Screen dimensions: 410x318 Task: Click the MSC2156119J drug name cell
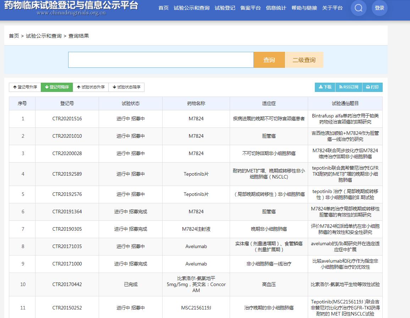pyautogui.click(x=196, y=308)
